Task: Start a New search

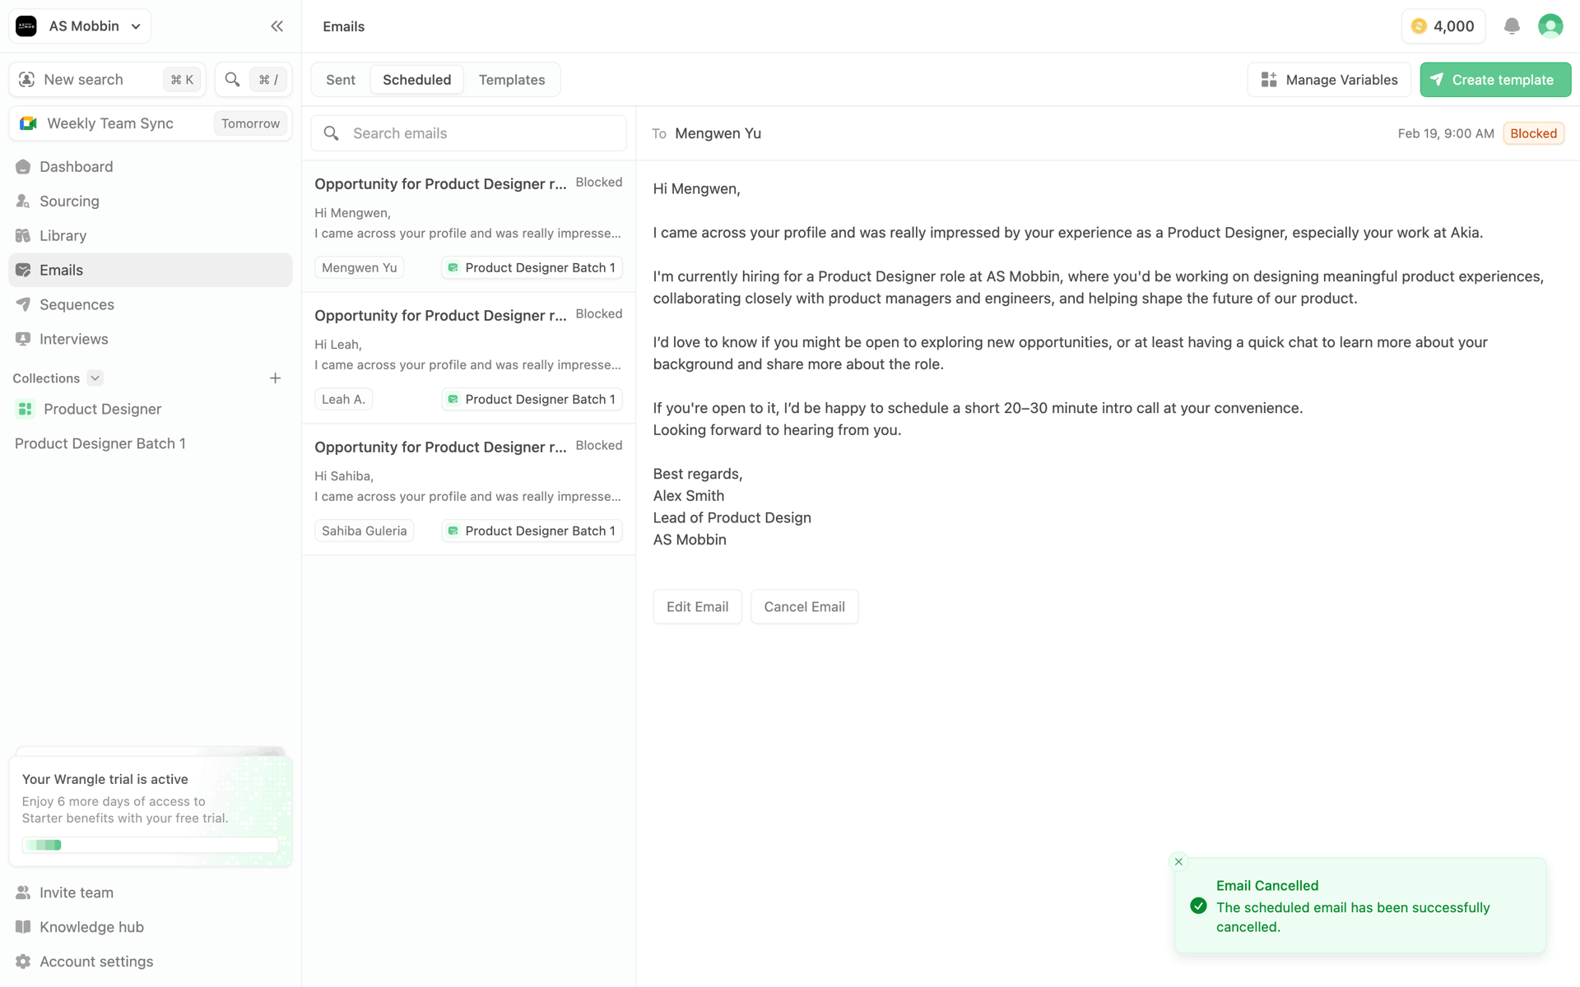Action: click(x=108, y=80)
